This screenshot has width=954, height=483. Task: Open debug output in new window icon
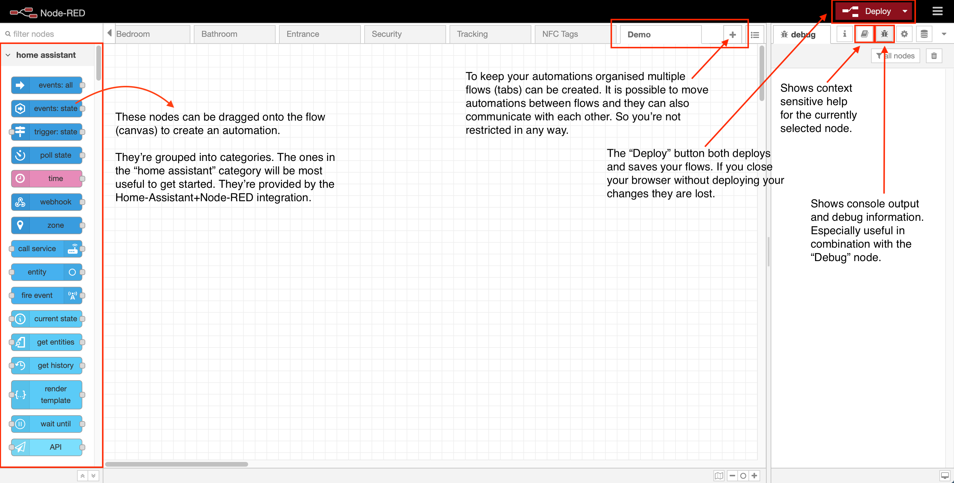click(x=945, y=476)
